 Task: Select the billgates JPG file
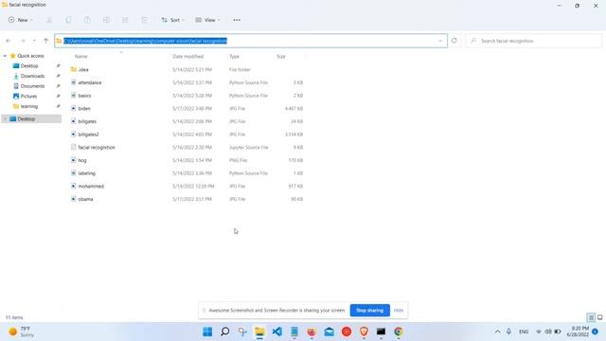point(87,121)
